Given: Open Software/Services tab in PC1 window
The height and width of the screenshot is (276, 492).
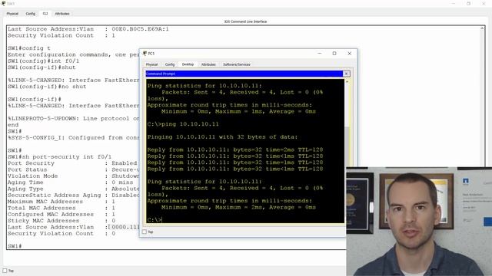Looking at the screenshot, I should [x=237, y=64].
